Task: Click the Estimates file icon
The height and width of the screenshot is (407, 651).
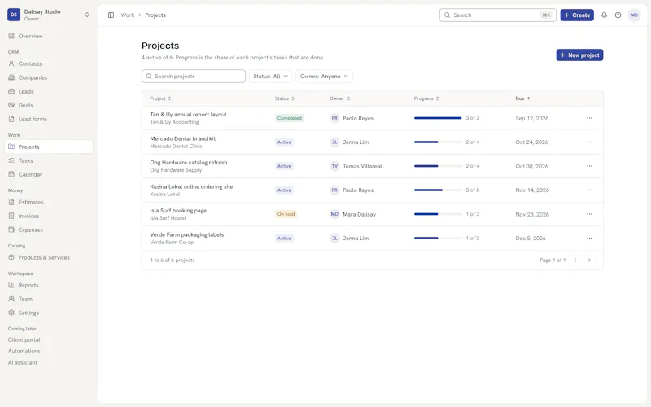Action: click(x=11, y=202)
